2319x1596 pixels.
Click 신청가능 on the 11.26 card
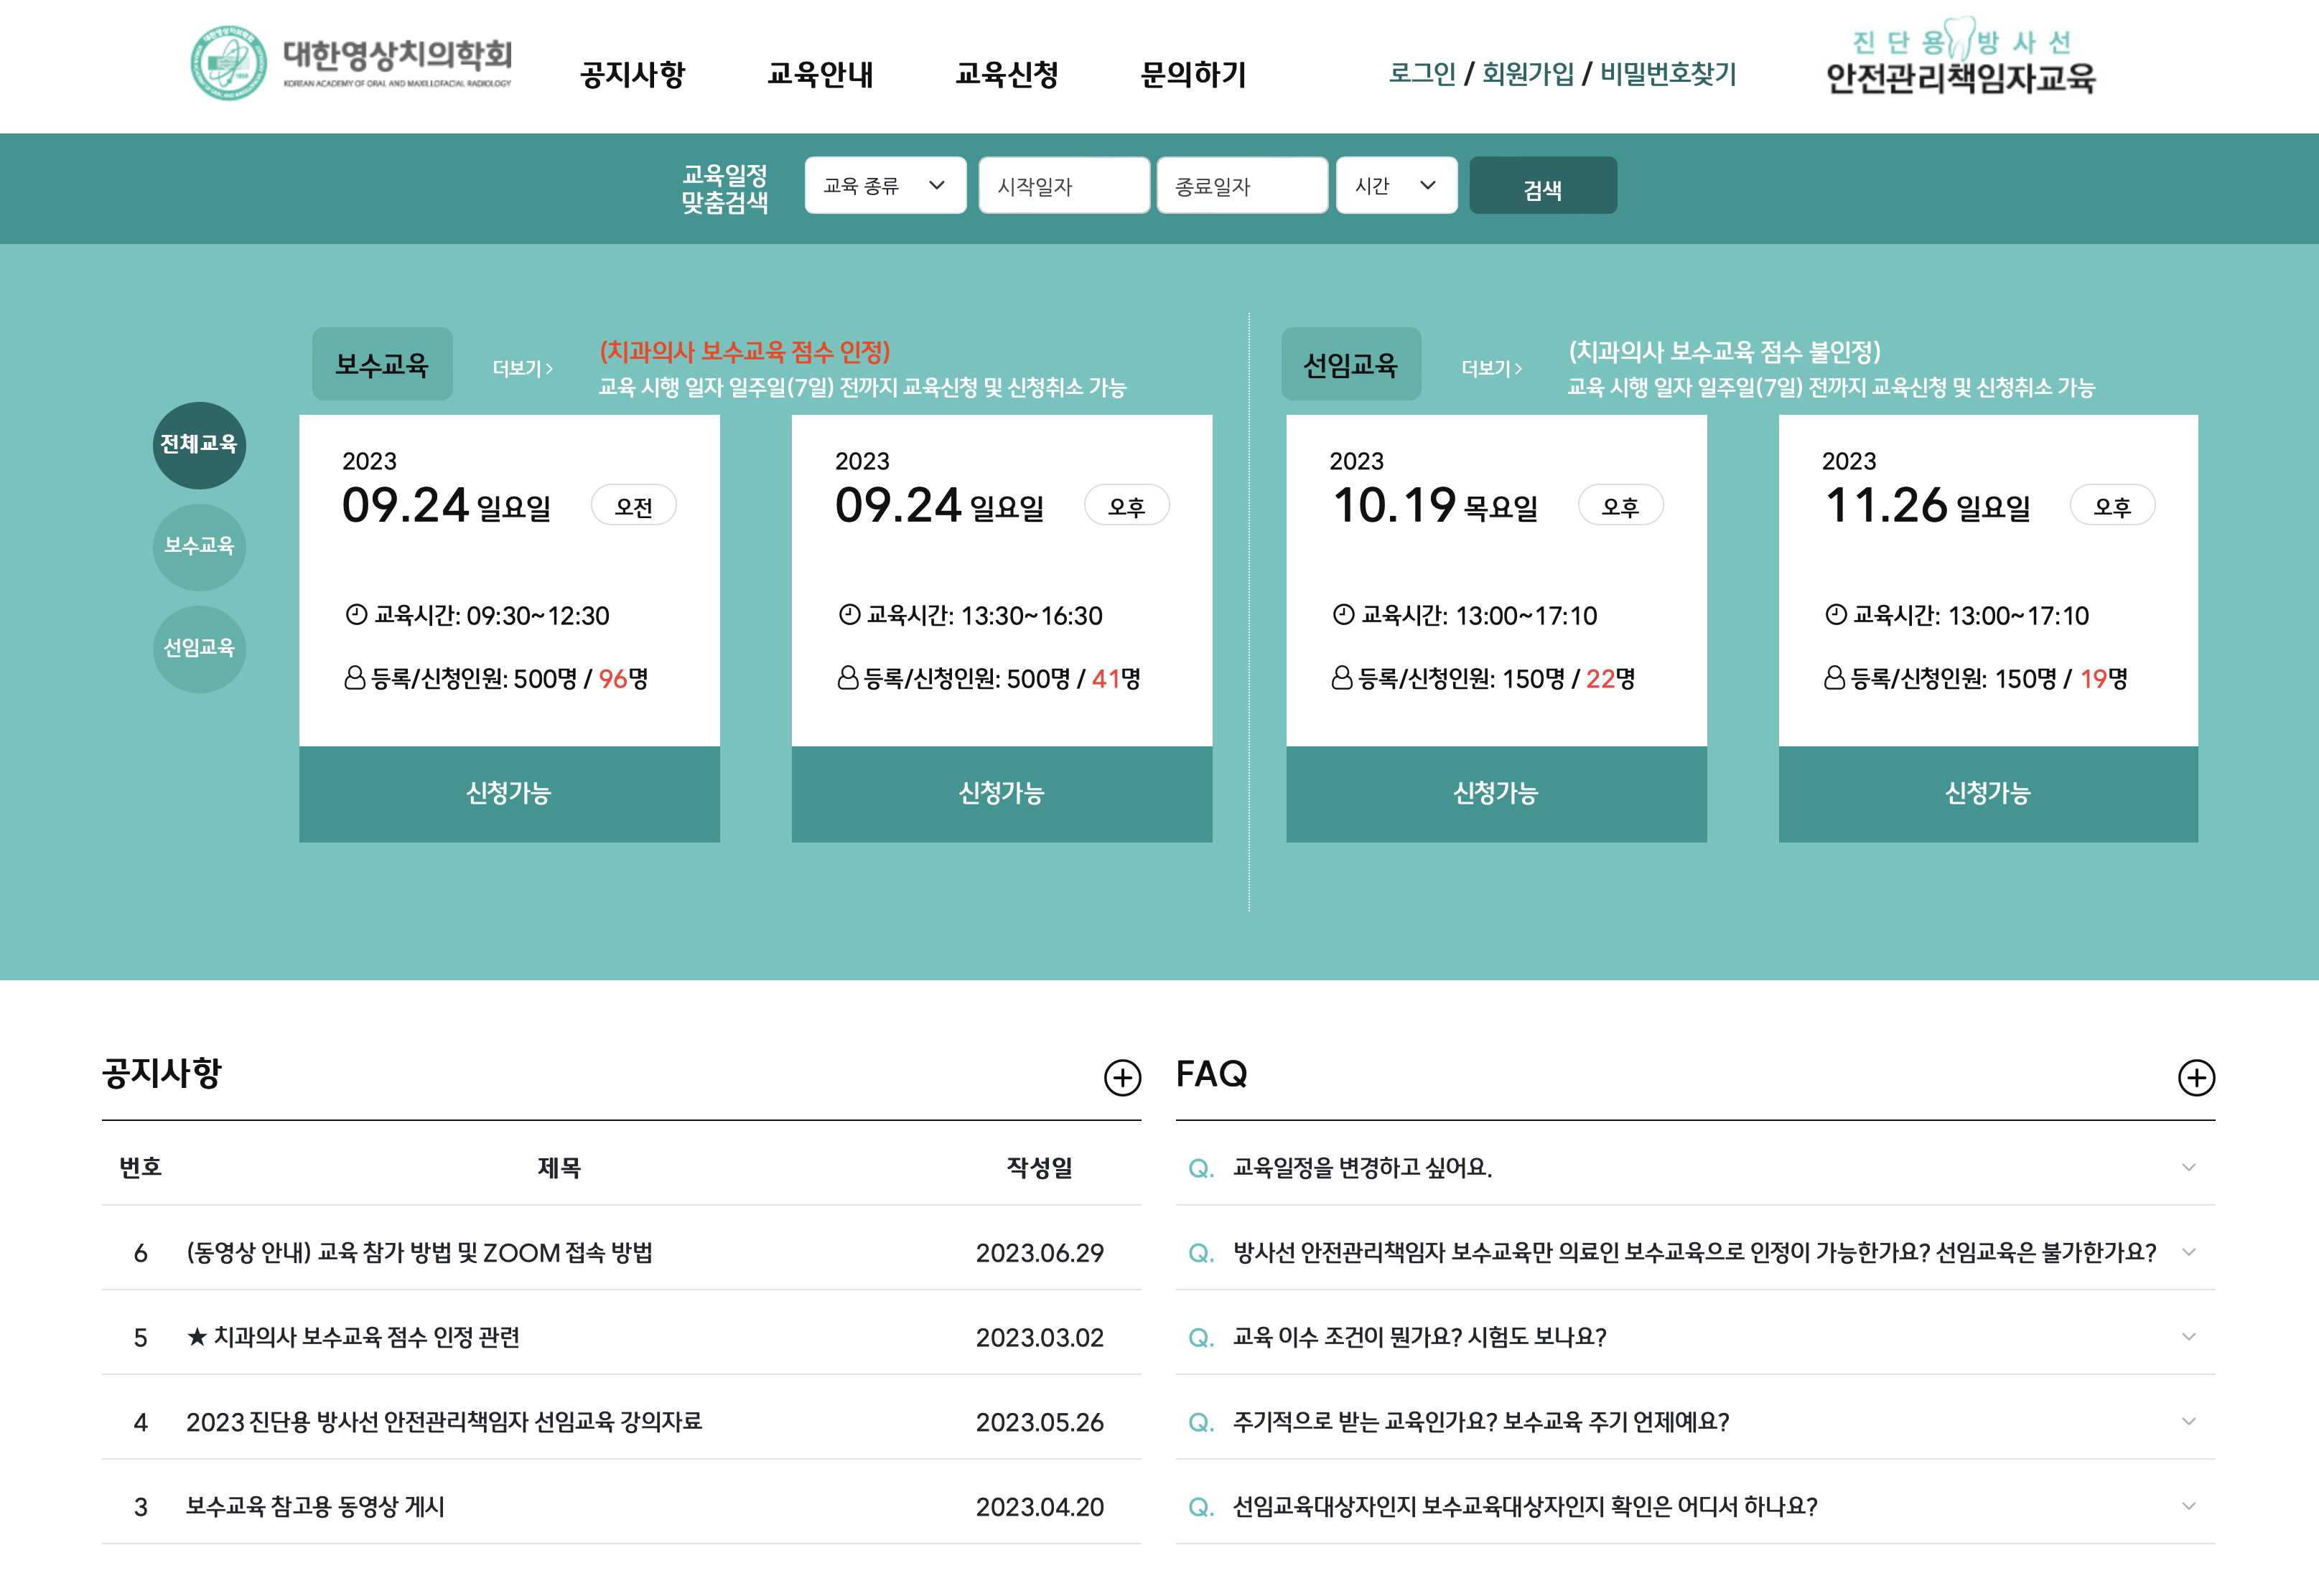tap(1987, 793)
